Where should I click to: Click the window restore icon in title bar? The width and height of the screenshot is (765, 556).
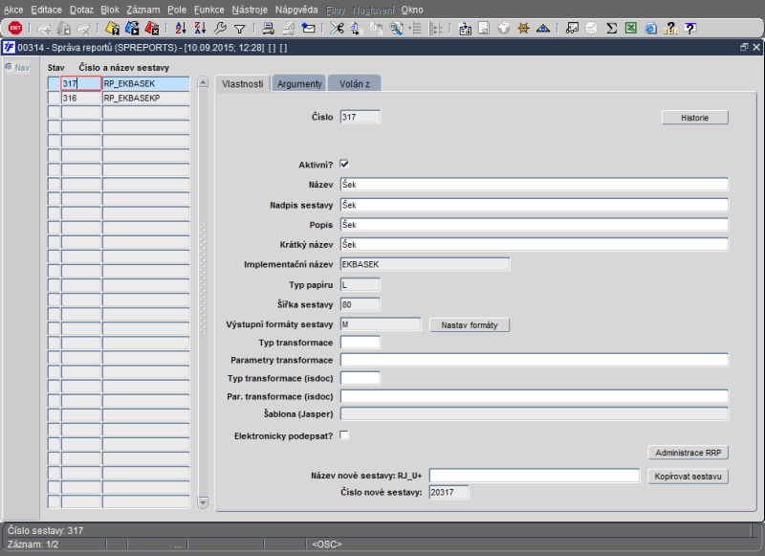click(x=744, y=47)
